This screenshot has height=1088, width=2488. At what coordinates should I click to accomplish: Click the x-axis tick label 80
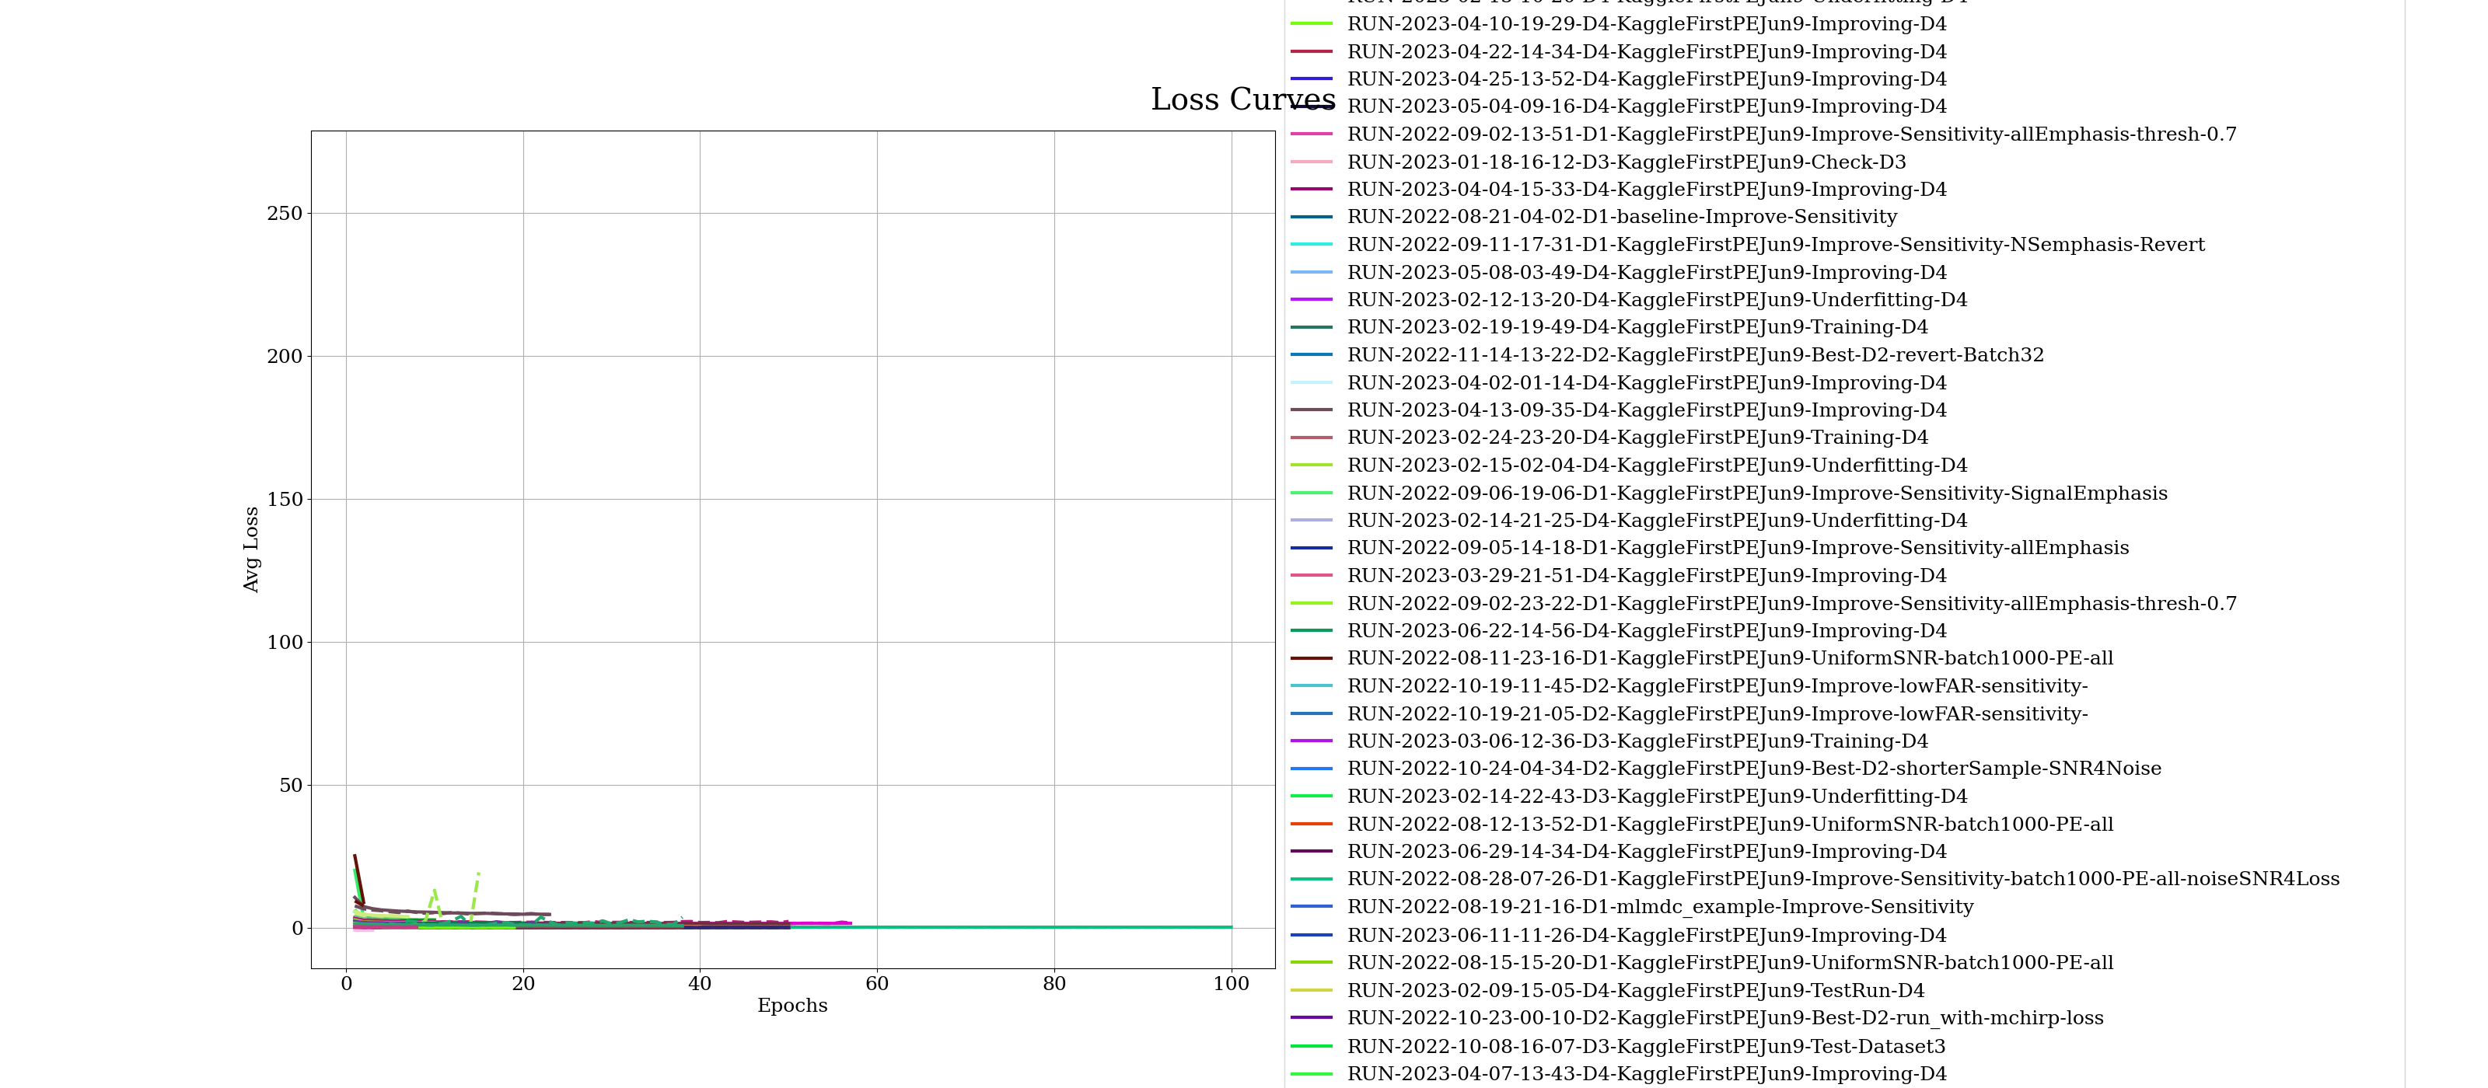[x=1055, y=984]
